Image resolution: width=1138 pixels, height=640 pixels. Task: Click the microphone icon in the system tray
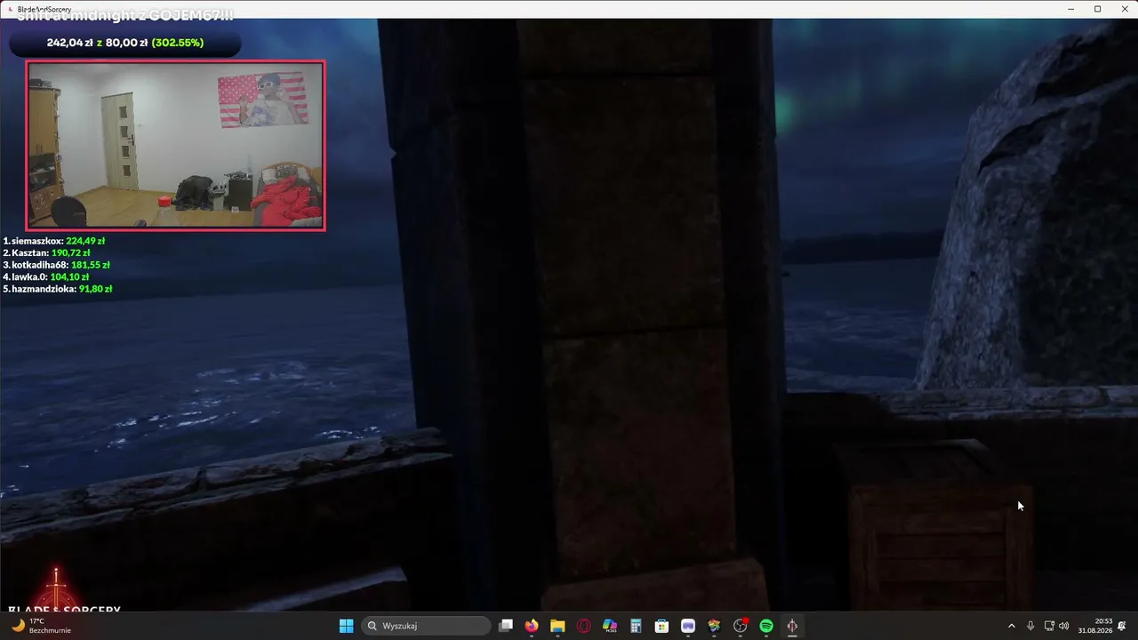[1030, 626]
